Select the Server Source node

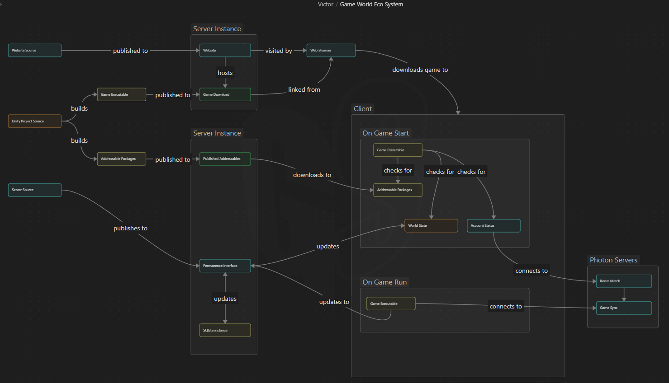click(x=35, y=190)
